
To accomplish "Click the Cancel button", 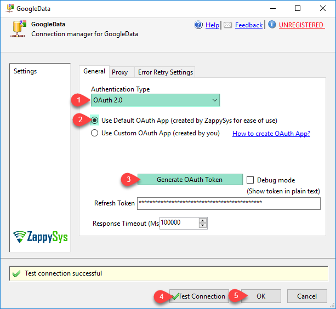I will pyautogui.click(x=307, y=296).
